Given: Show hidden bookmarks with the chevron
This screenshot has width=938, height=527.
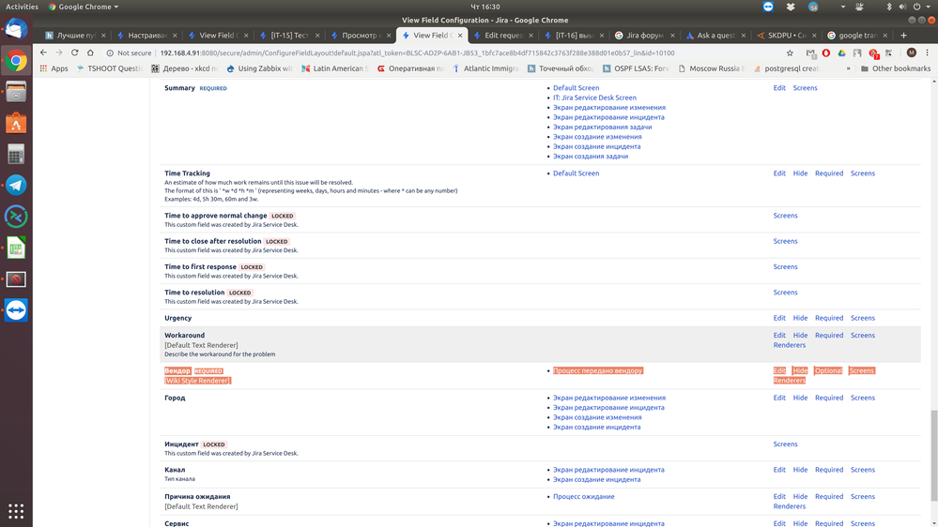Looking at the screenshot, I should click(x=848, y=68).
